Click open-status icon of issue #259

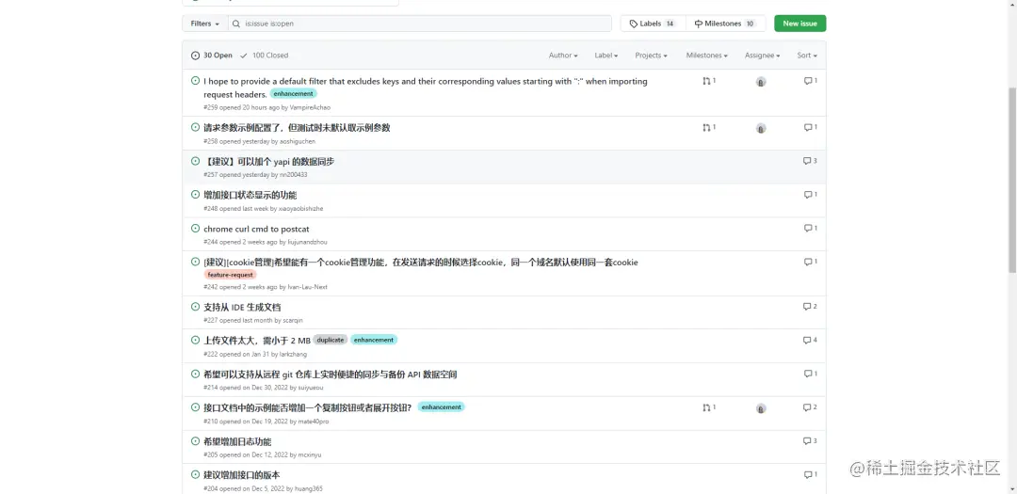pyautogui.click(x=195, y=81)
